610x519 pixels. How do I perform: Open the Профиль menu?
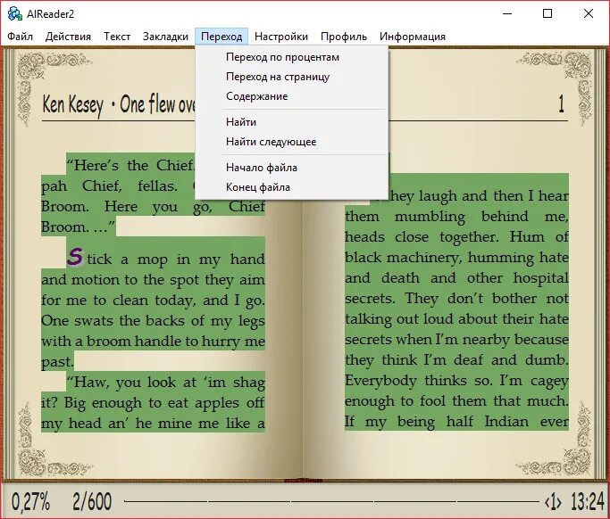coord(344,37)
